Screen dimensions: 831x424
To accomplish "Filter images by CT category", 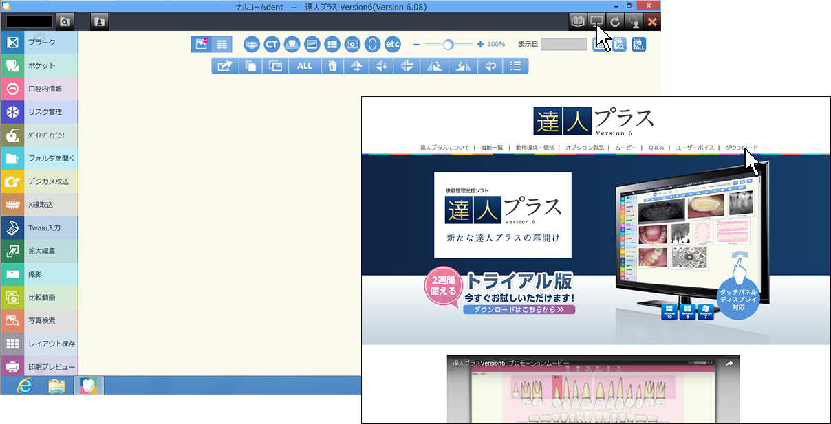I will (272, 44).
